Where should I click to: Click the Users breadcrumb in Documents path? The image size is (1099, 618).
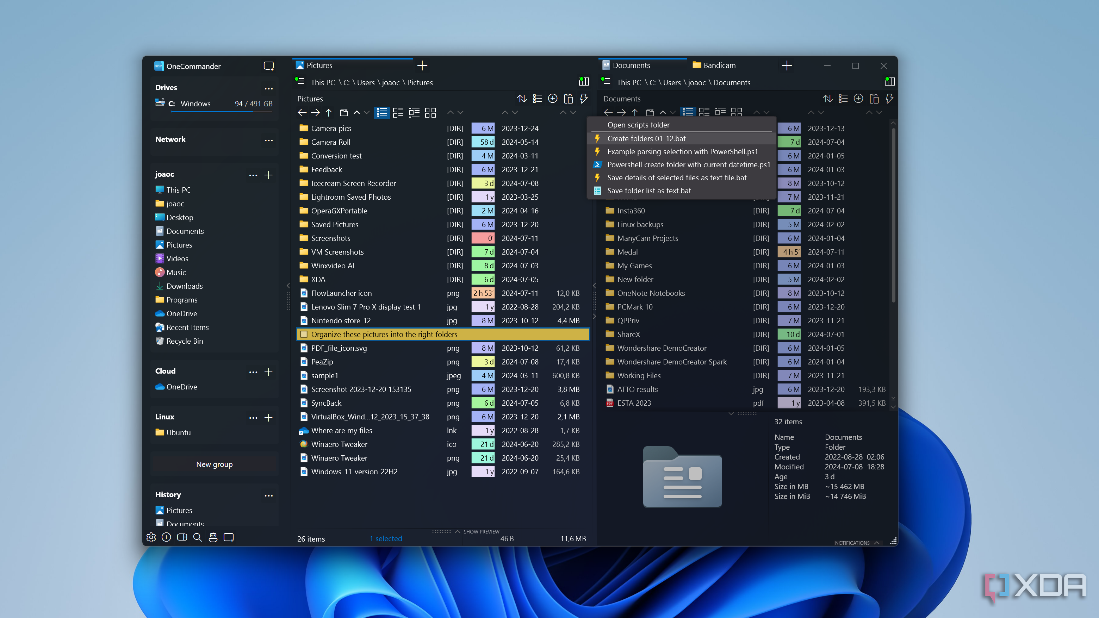(x=671, y=82)
